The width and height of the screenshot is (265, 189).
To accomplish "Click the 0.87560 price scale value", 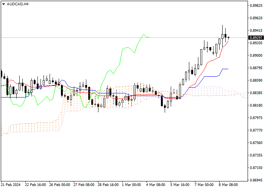I will 256,143.
